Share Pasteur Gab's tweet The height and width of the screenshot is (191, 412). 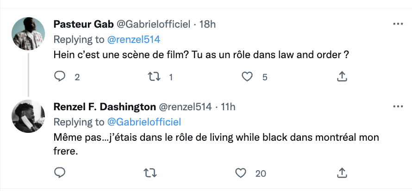pos(342,77)
